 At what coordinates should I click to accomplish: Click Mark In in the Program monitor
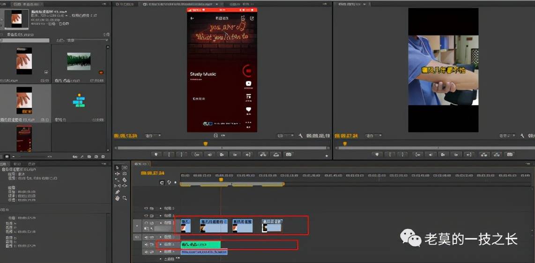[390, 154]
